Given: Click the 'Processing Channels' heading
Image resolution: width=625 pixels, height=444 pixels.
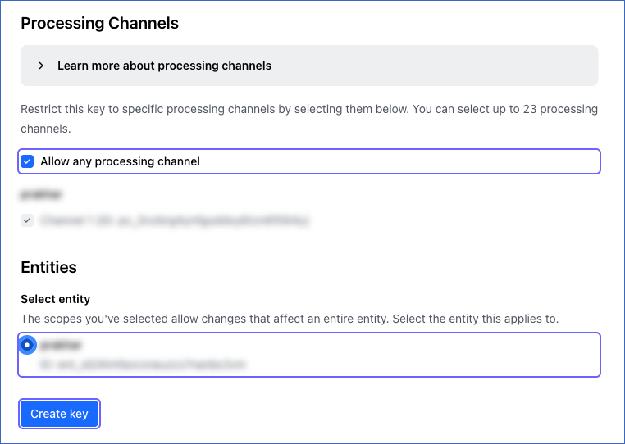Looking at the screenshot, I should (99, 23).
